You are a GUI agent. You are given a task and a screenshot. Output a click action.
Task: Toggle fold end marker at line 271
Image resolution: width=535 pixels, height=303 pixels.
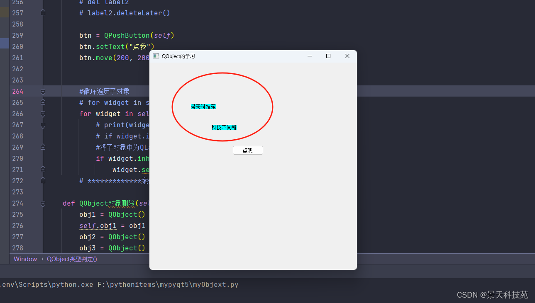coord(43,170)
